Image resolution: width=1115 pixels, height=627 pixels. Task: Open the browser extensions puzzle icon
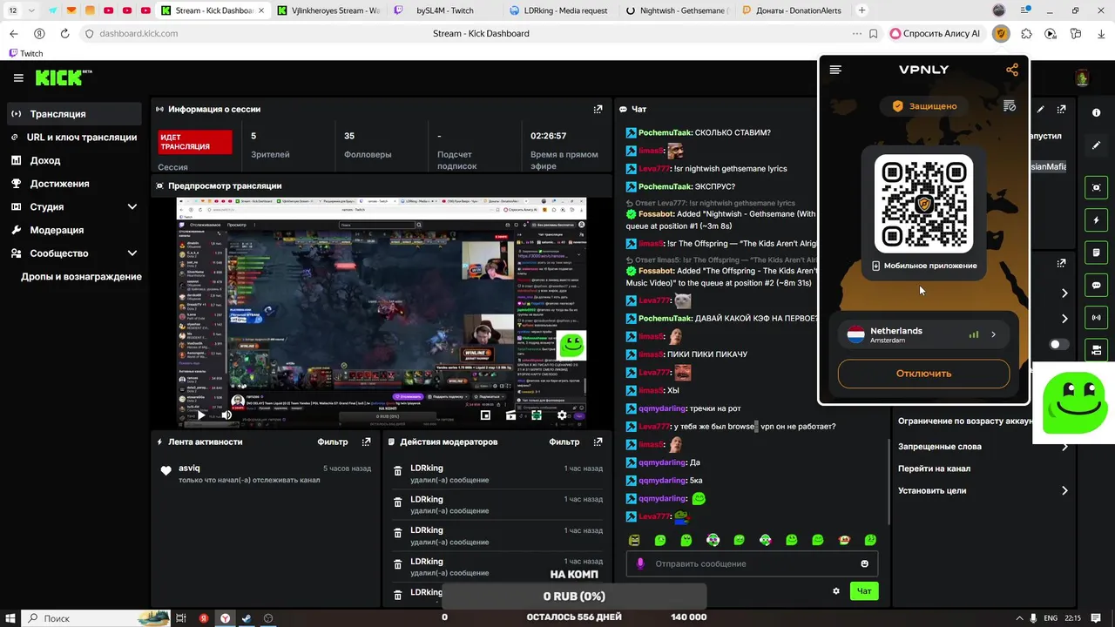[1026, 34]
